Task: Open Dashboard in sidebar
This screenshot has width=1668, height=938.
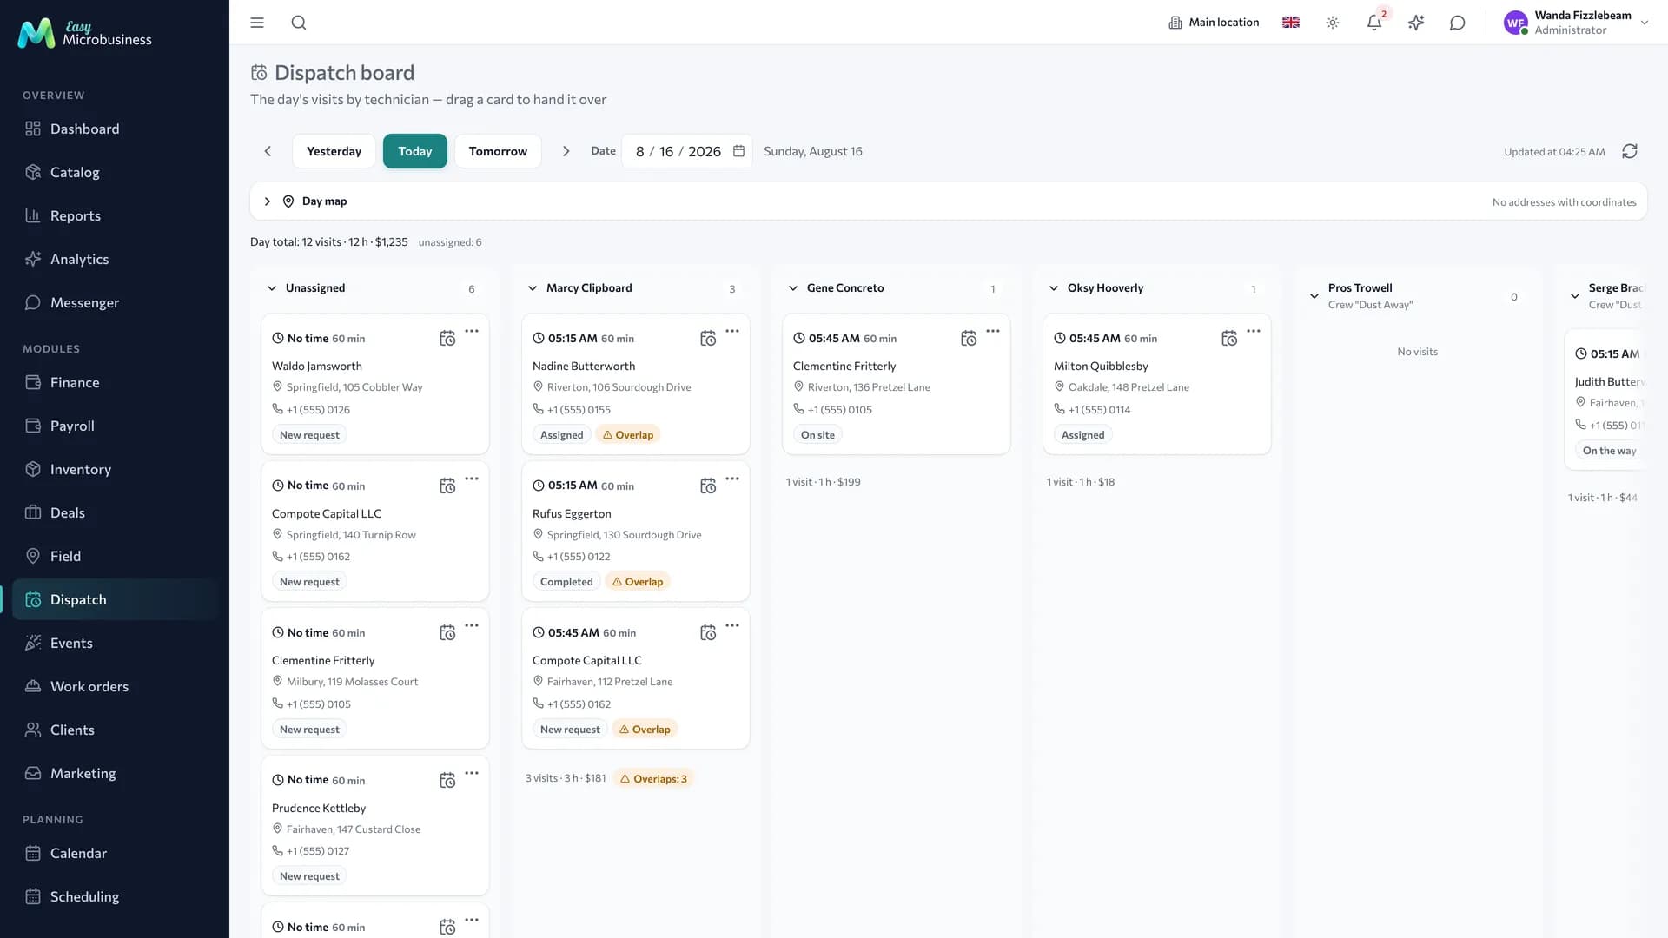Action: [115, 129]
